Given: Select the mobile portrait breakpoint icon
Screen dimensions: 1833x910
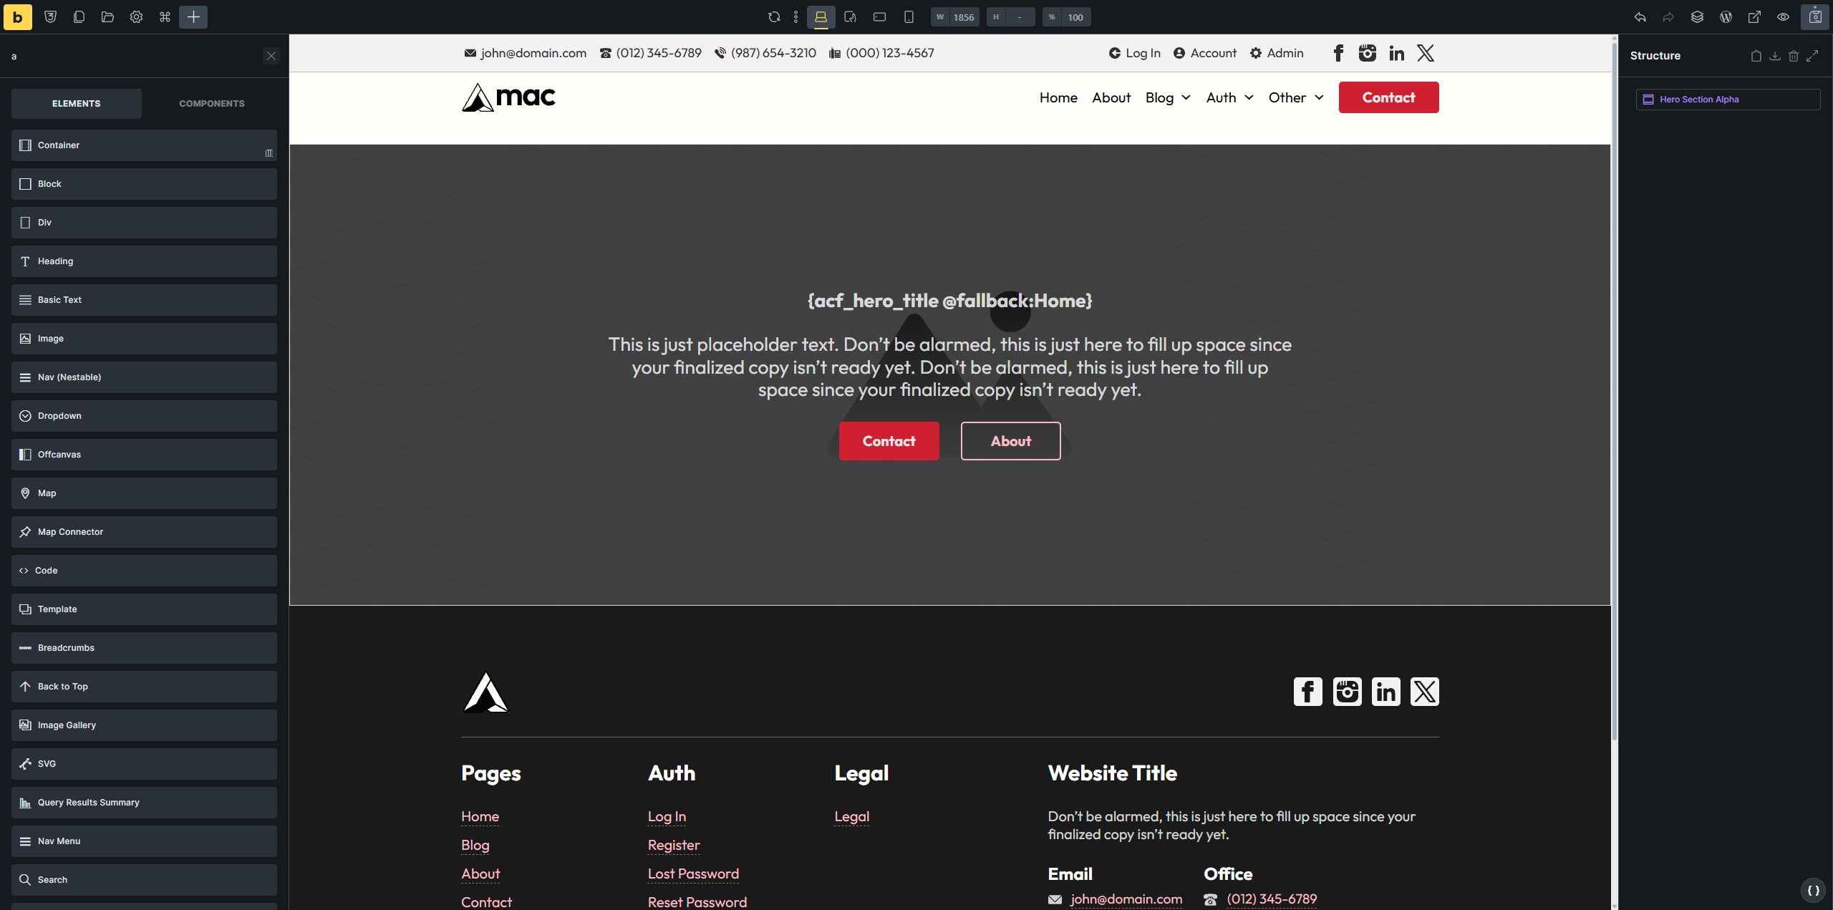Looking at the screenshot, I should pyautogui.click(x=909, y=17).
